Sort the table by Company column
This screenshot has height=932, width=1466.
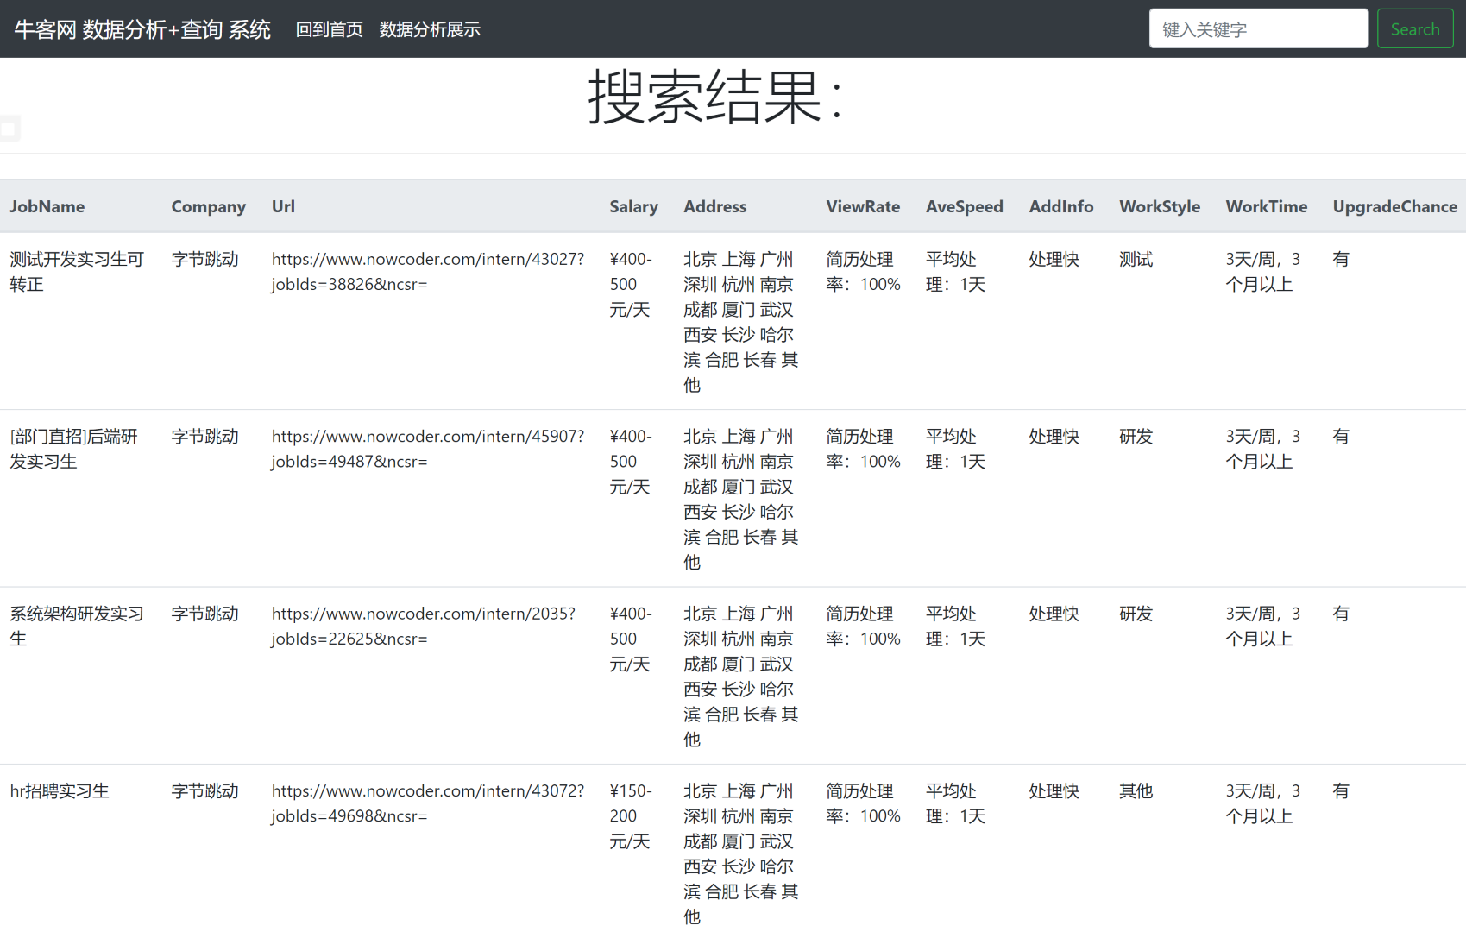[x=208, y=206]
